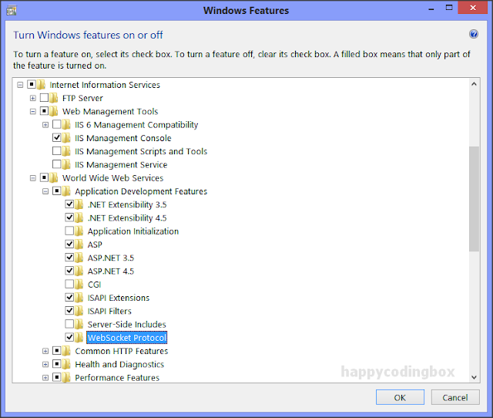Expand the Performance Features node
This screenshot has width=493, height=418.
pos(45,378)
